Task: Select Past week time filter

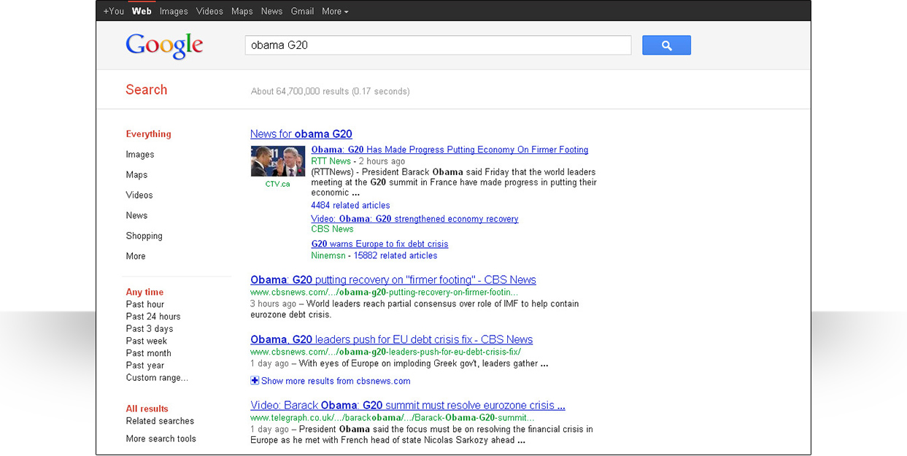Action: point(146,341)
